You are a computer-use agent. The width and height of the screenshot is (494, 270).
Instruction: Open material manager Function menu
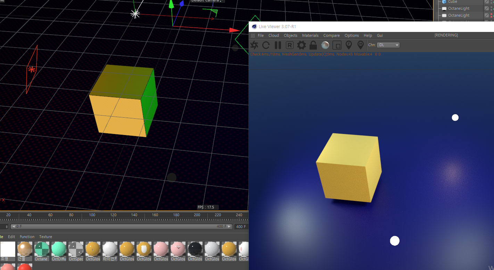[27, 237]
